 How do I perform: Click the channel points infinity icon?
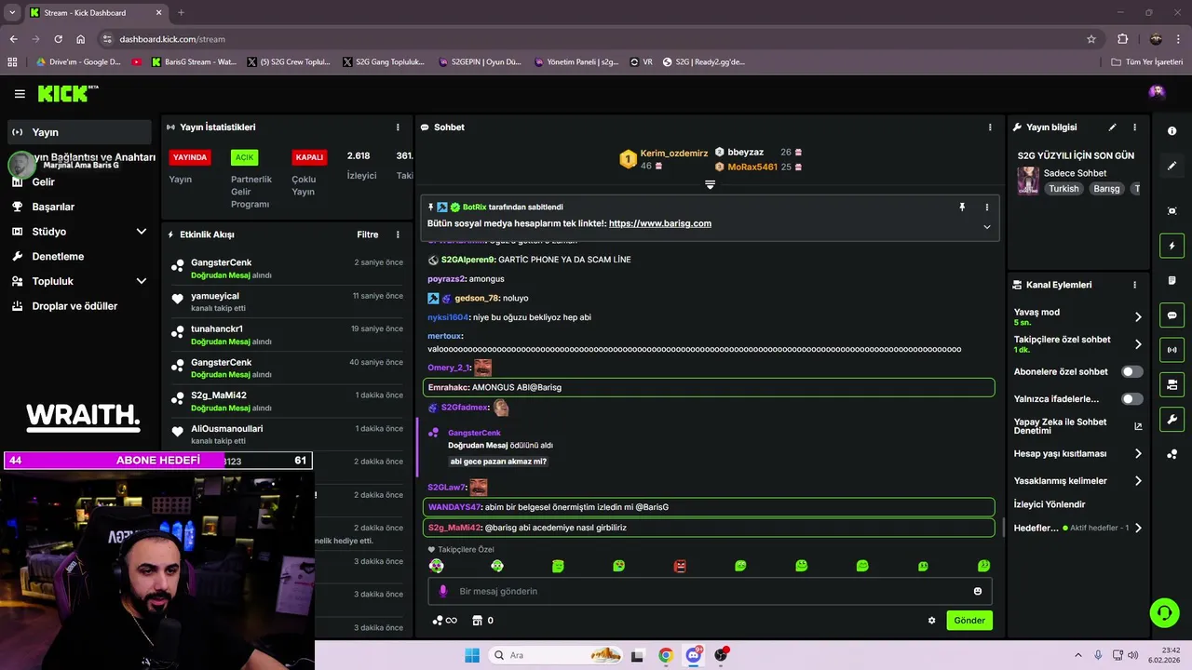pyautogui.click(x=445, y=621)
